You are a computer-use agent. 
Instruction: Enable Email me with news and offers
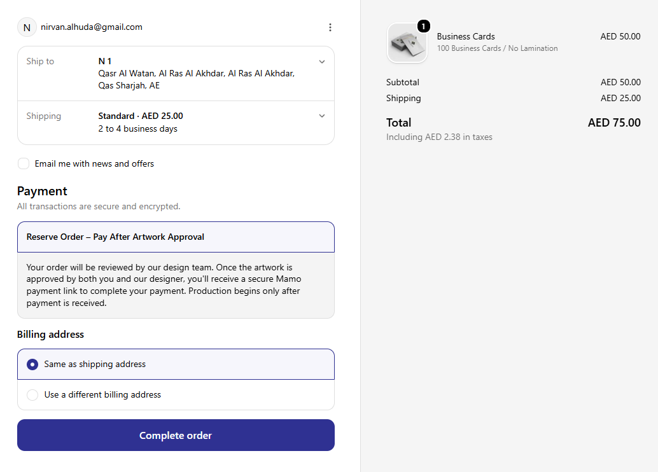pyautogui.click(x=24, y=163)
